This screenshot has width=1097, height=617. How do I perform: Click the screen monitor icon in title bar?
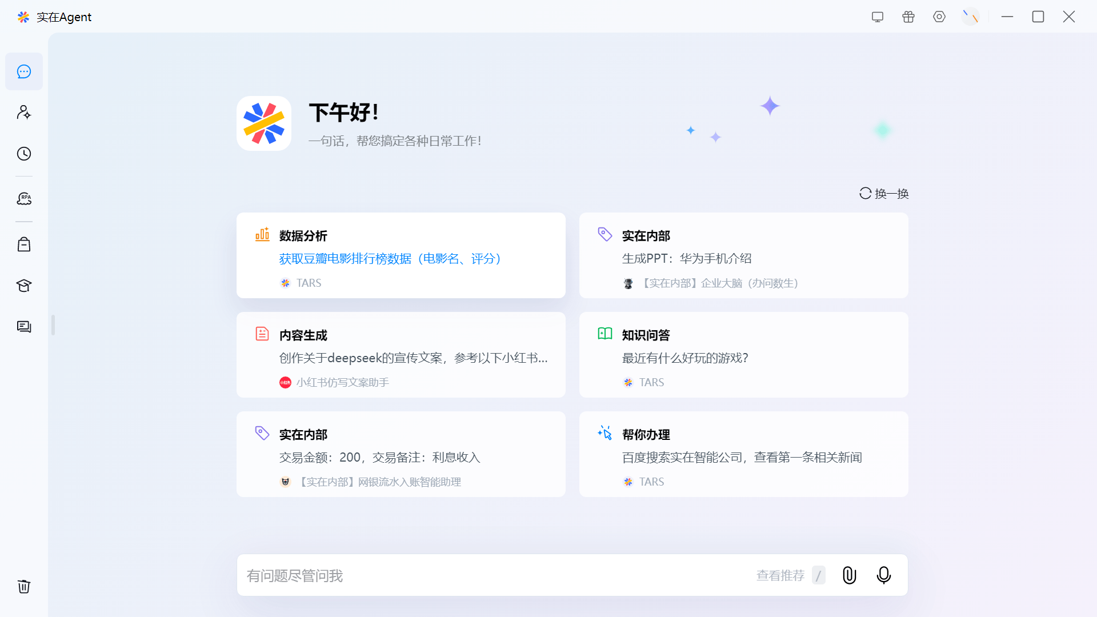click(878, 17)
